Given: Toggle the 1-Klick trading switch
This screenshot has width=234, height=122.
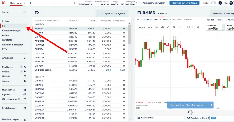Looking at the screenshot, I should 214,3.
